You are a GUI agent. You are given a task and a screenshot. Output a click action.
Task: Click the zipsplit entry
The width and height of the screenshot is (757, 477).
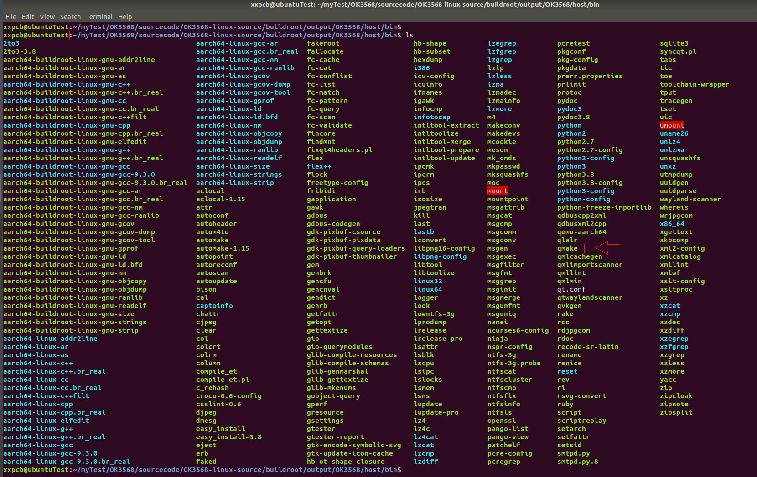click(x=676, y=412)
